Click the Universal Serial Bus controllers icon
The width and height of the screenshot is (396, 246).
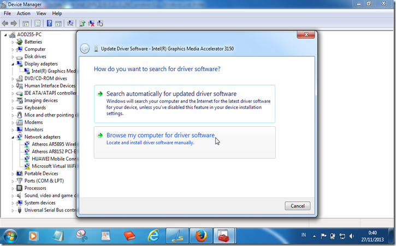click(20, 210)
